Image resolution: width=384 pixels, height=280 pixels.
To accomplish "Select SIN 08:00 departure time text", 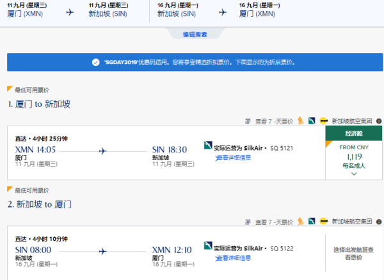I will [x=33, y=250].
